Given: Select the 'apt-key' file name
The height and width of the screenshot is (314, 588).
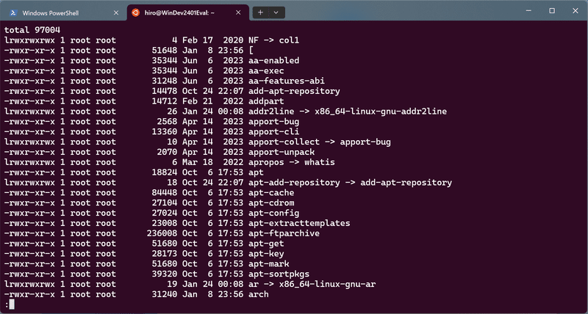Looking at the screenshot, I should (266, 254).
